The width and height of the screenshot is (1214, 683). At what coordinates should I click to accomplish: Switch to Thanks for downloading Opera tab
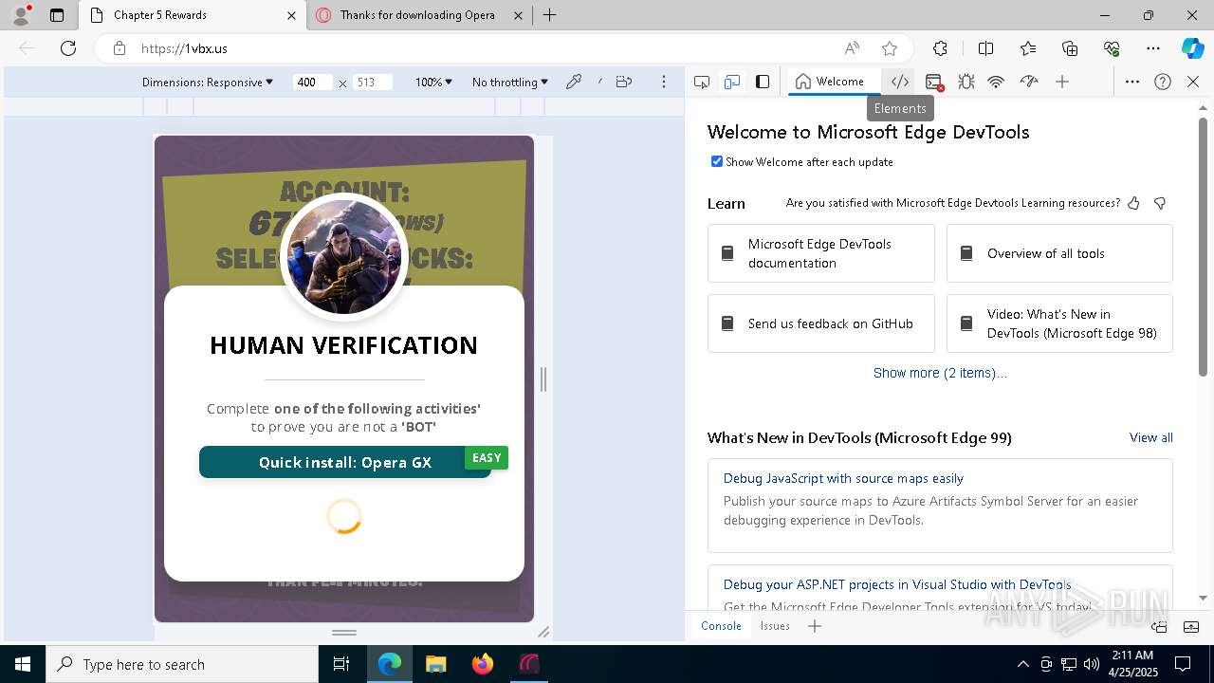[417, 15]
